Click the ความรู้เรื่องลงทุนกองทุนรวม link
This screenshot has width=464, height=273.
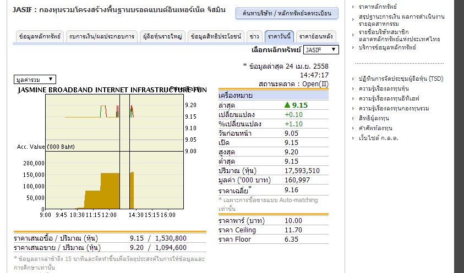(x=394, y=108)
